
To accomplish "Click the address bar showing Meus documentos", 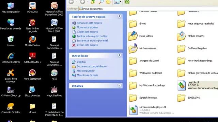I will click(x=148, y=9).
